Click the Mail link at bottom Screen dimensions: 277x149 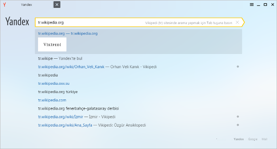264,139
